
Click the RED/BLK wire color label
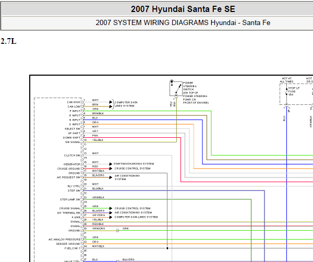tap(98, 224)
